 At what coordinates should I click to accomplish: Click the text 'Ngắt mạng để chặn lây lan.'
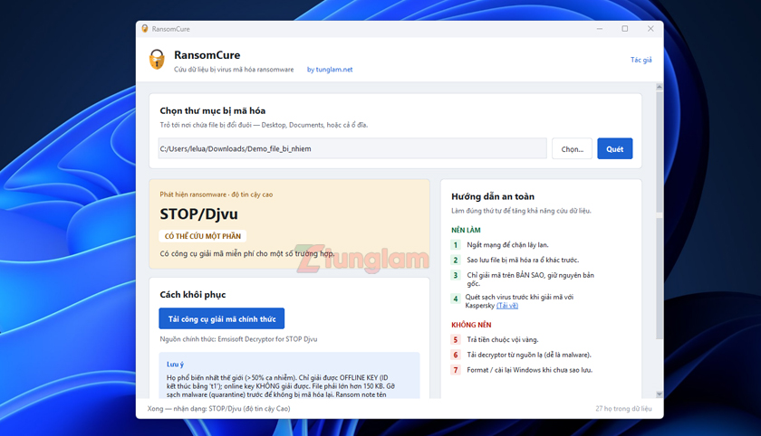coord(507,245)
